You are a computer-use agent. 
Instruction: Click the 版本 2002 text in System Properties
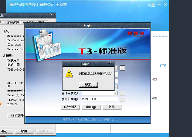[x=14, y=45]
